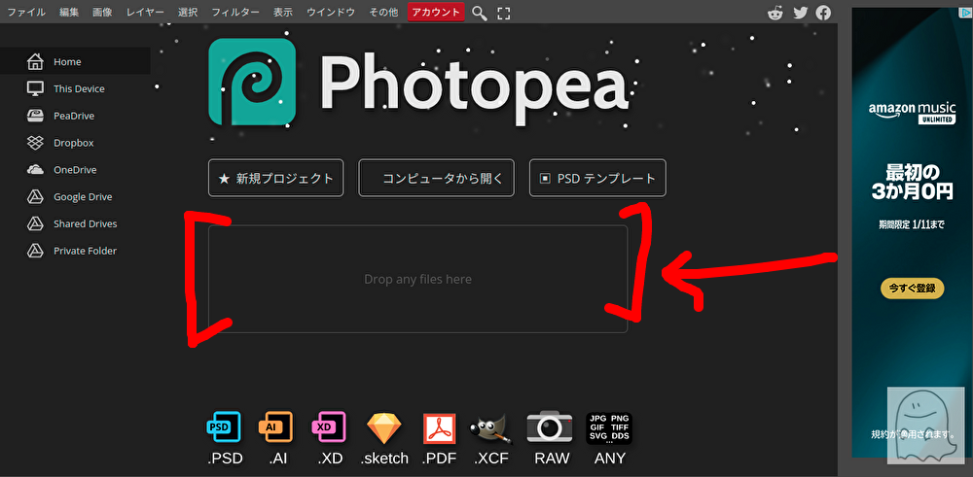Click the Home house icon
This screenshot has width=973, height=477.
(x=35, y=61)
